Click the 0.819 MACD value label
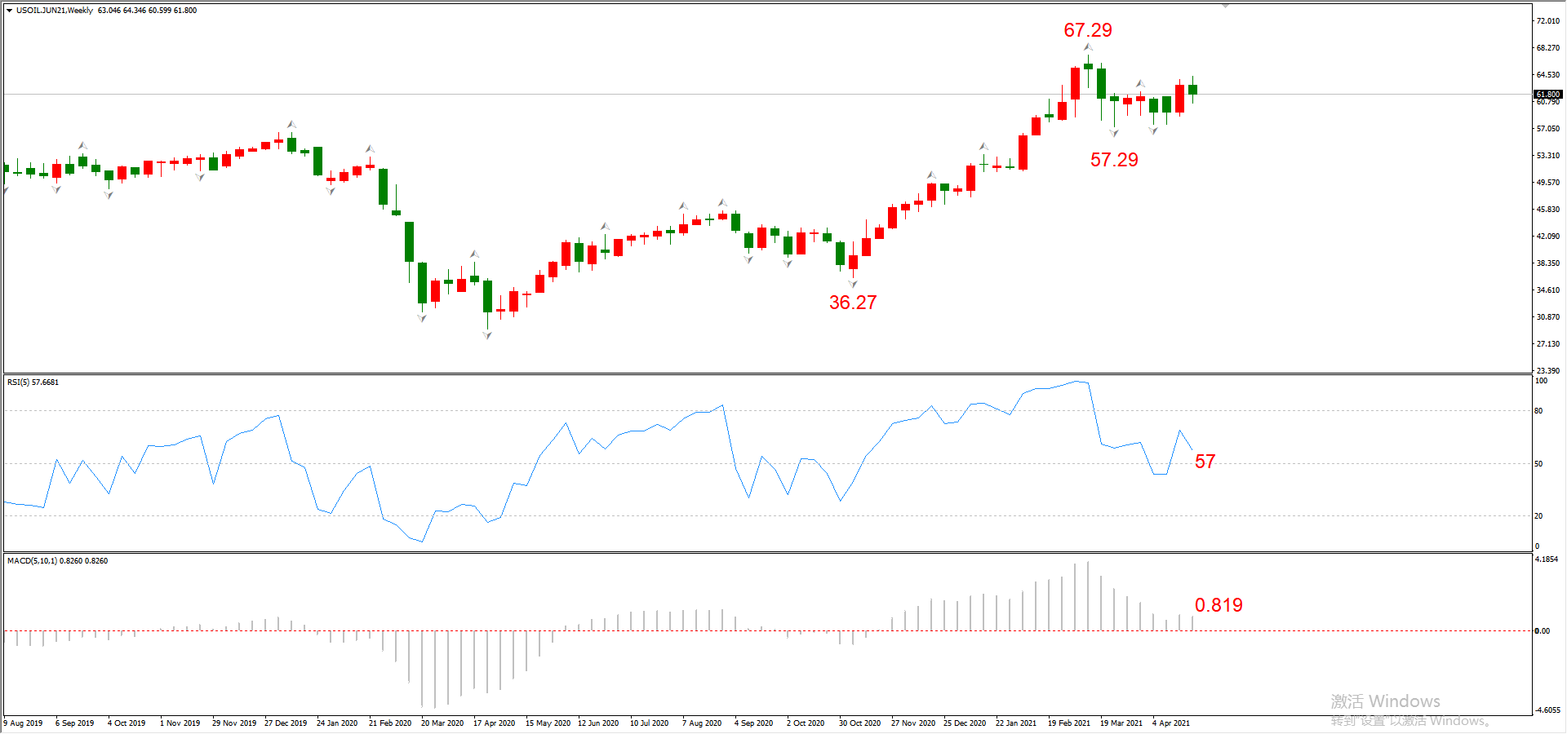The height and width of the screenshot is (734, 1567). (x=1219, y=605)
